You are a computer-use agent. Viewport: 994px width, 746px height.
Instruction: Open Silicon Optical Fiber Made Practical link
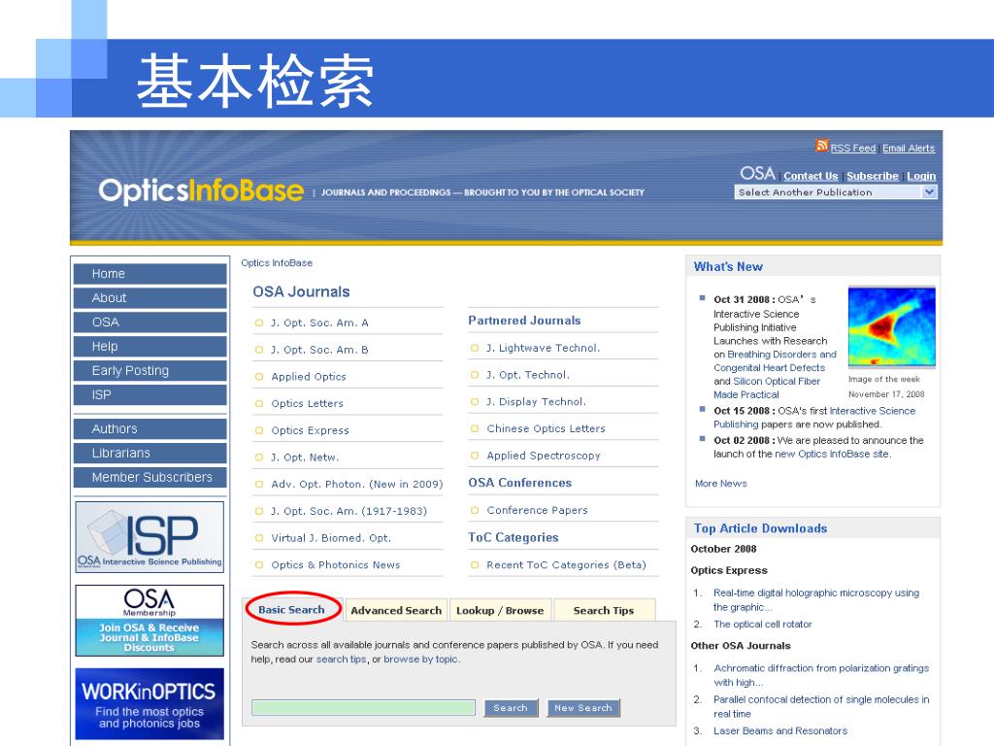pyautogui.click(x=767, y=388)
